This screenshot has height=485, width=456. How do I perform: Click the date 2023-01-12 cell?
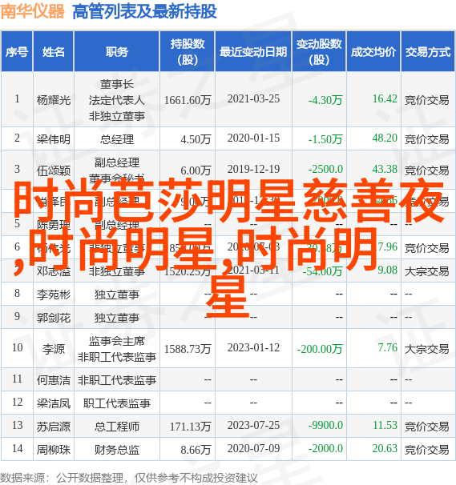[x=253, y=347]
